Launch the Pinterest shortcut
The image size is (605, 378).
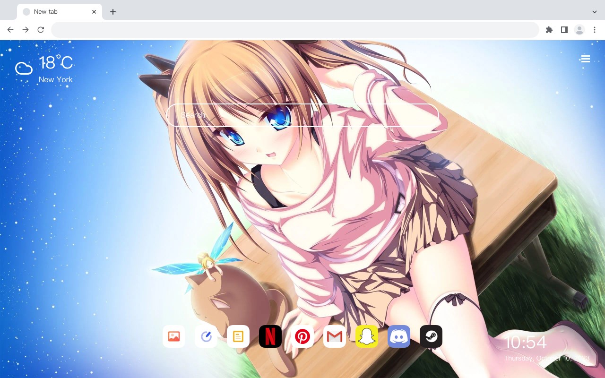(x=302, y=336)
